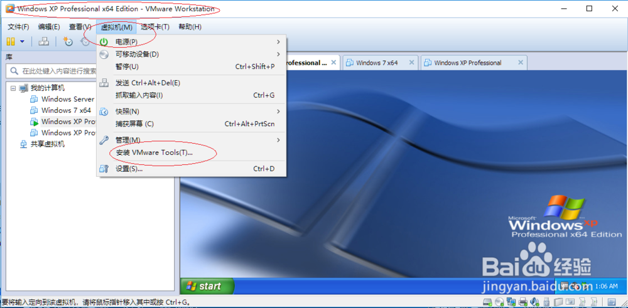Viewport: 628px width, 308px height.
Task: Select Windows Server VM in library tree
Action: [67, 99]
